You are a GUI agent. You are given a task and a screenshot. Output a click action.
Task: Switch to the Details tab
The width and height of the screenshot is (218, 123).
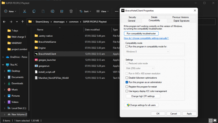(x=154, y=17)
